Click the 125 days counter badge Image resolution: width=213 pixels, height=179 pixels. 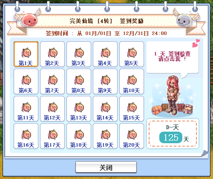click(171, 137)
